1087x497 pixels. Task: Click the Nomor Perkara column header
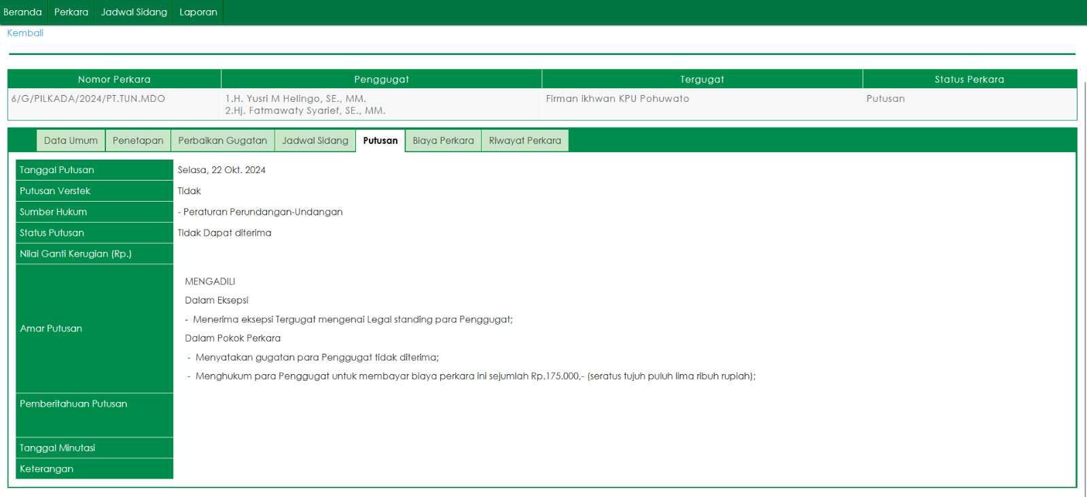point(114,79)
